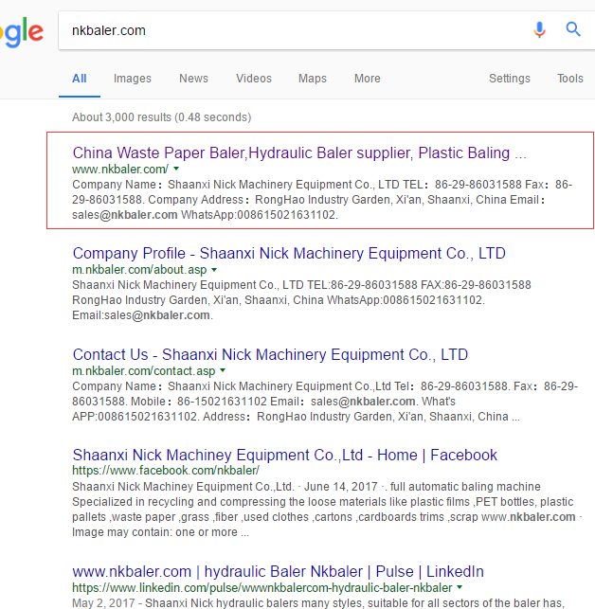Open the China Waste Paper Baler result

click(299, 153)
